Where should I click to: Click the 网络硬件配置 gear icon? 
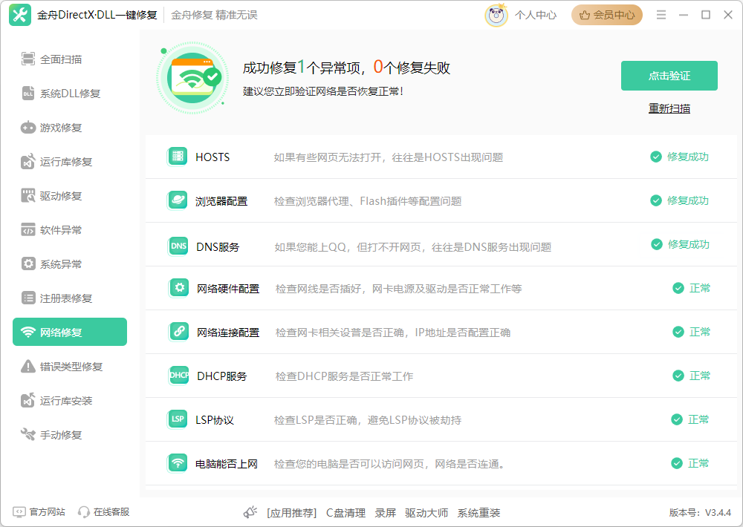[x=179, y=287]
